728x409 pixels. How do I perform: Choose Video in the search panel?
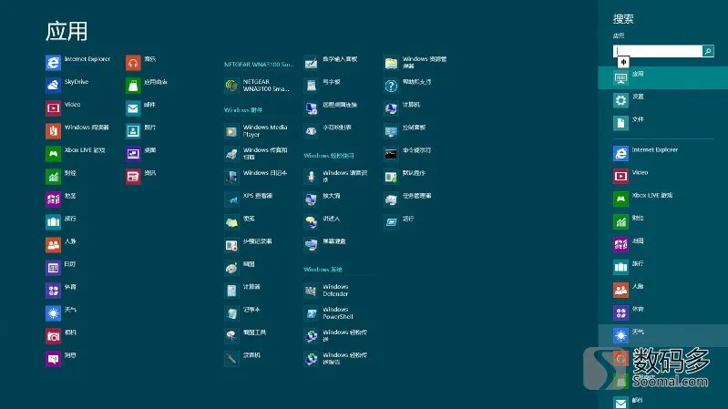[x=663, y=176]
